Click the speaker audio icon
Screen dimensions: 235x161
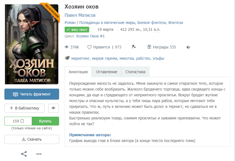[188, 47]
